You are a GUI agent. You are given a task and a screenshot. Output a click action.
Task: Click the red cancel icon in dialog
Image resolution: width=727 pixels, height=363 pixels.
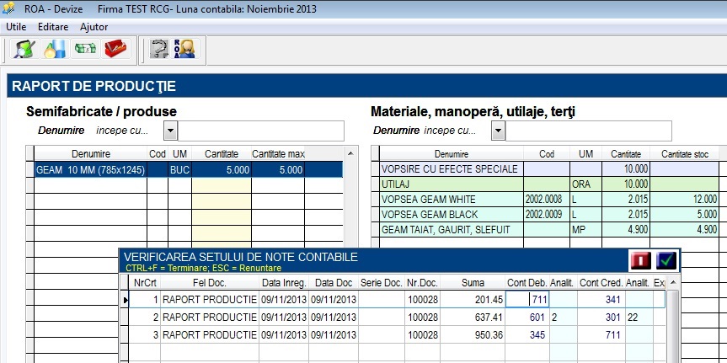(x=641, y=260)
